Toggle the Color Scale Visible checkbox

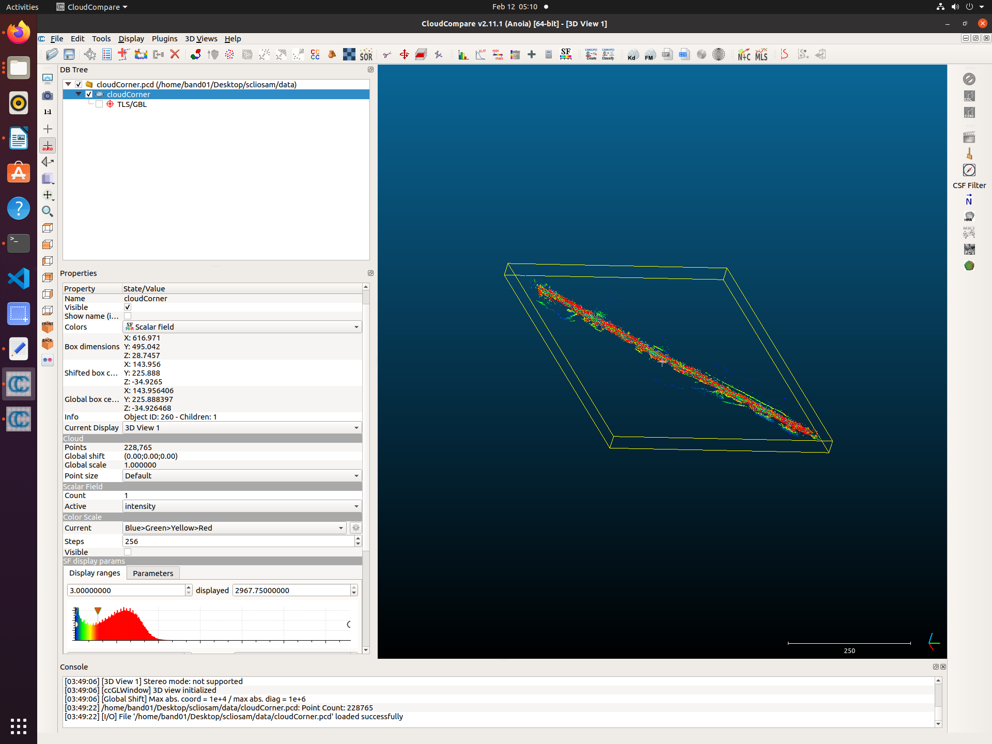click(x=127, y=552)
